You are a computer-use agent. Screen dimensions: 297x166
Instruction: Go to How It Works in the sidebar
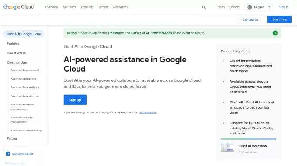(16, 53)
